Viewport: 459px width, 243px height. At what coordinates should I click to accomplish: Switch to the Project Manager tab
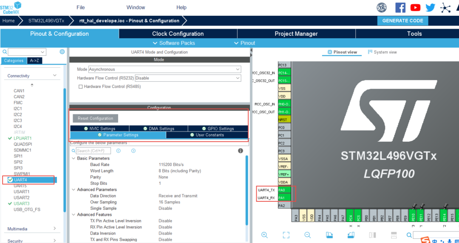[x=296, y=34]
